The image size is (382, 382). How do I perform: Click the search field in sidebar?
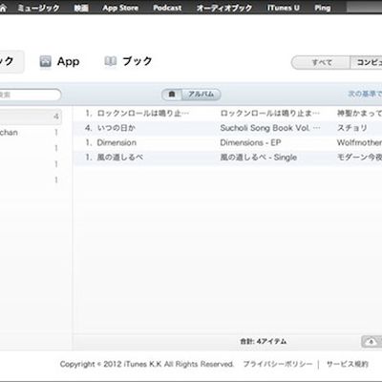click(x=31, y=95)
